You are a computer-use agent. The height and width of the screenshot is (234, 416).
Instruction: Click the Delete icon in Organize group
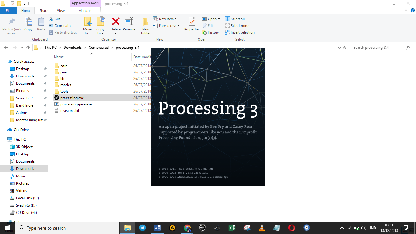(x=115, y=24)
